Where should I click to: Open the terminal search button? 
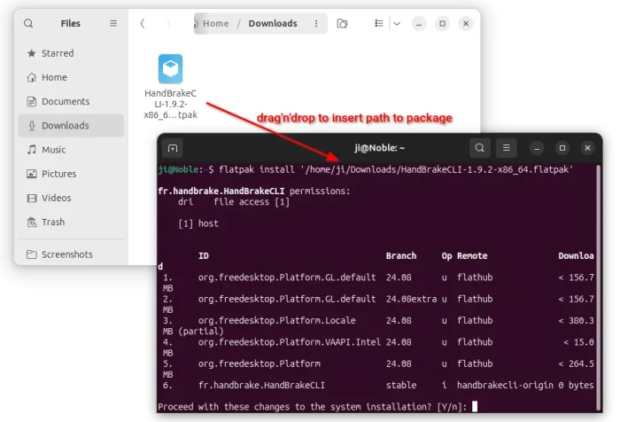pyautogui.click(x=480, y=148)
